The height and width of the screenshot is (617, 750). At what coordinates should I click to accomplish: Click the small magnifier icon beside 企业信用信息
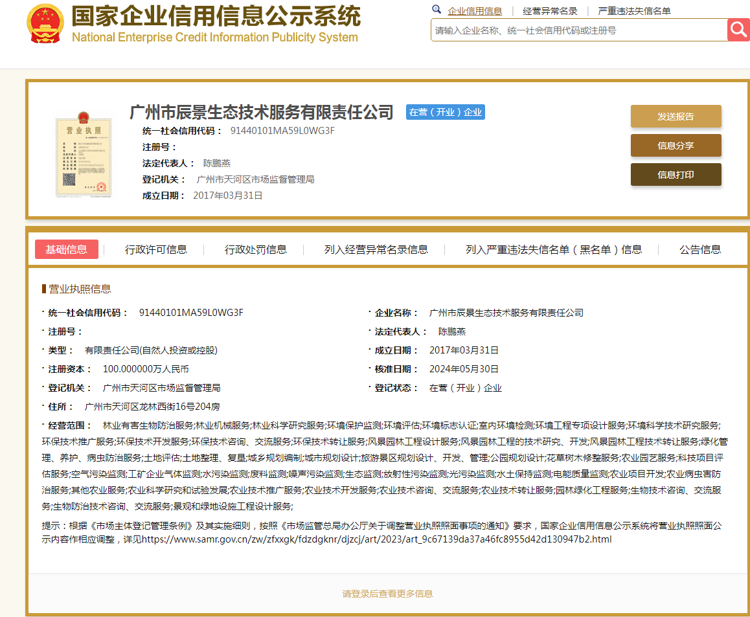437,10
